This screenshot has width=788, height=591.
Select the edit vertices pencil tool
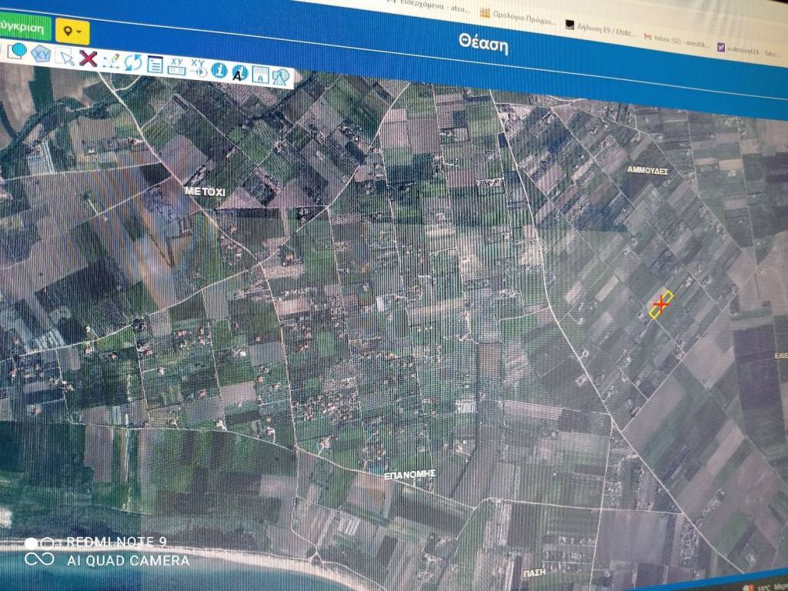(112, 60)
